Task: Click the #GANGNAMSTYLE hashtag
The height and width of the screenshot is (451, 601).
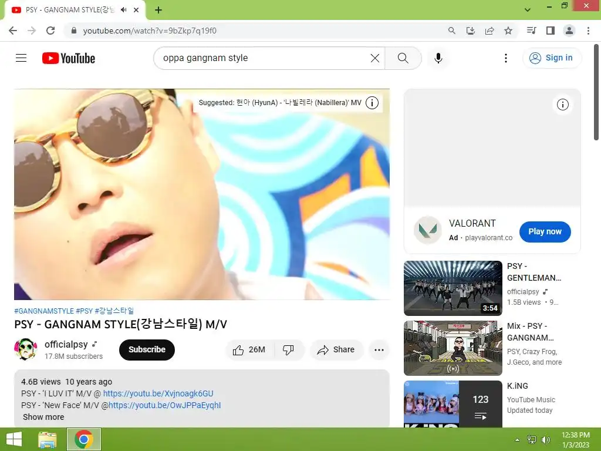Action: [43, 311]
